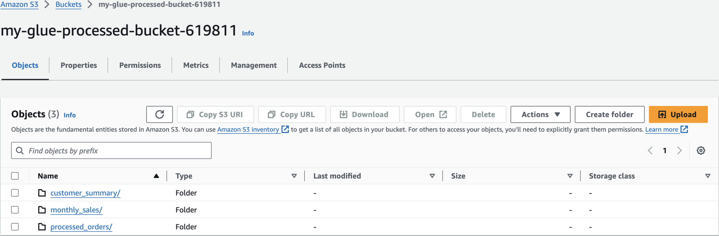
Task: Click the search magnifier icon
Action: 20,151
